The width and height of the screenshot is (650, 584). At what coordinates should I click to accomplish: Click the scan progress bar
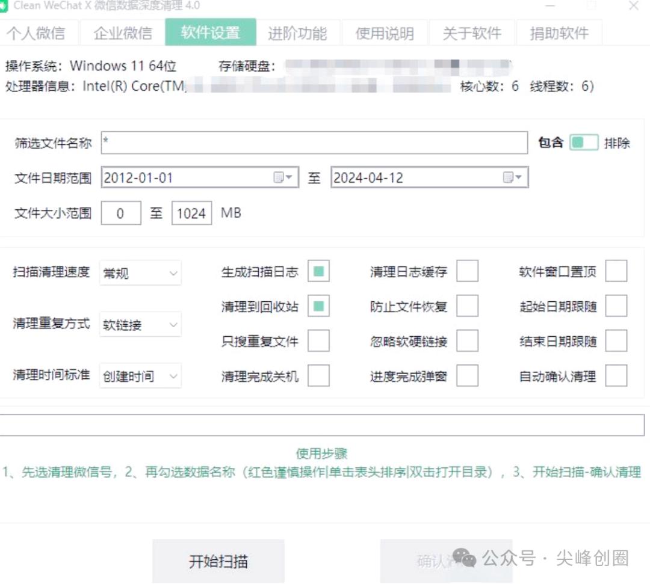click(x=322, y=425)
